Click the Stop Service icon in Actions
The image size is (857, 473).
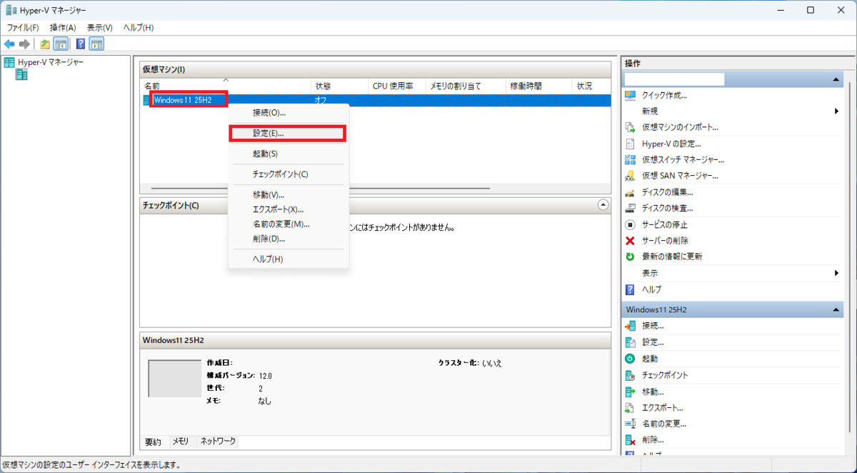pyautogui.click(x=630, y=224)
